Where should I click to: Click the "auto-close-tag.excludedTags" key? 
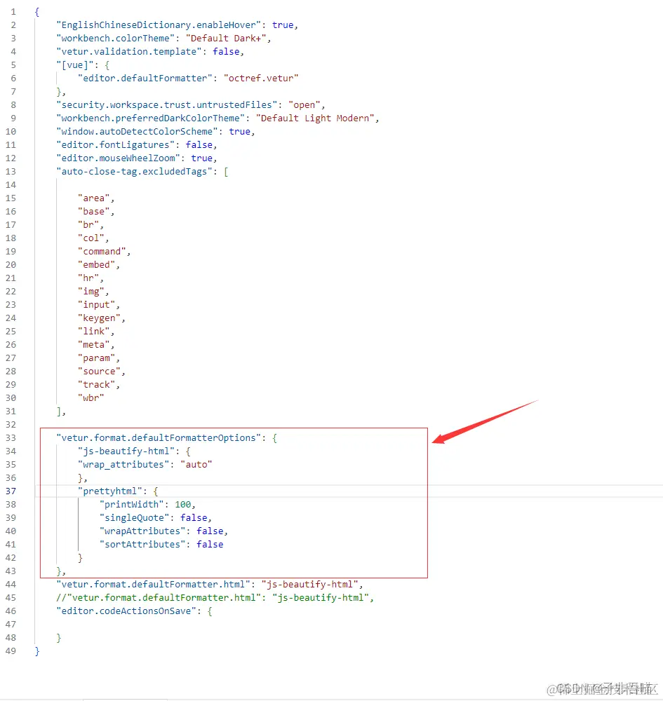point(134,172)
